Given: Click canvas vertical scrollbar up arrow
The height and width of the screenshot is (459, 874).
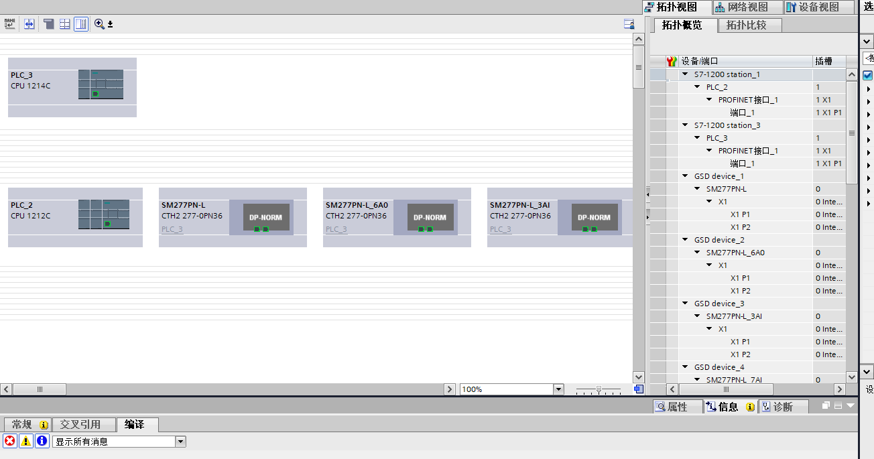Looking at the screenshot, I should [639, 40].
